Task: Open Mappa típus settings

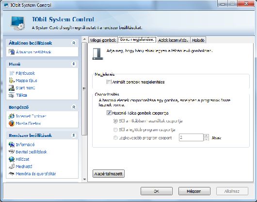Action: (26, 81)
